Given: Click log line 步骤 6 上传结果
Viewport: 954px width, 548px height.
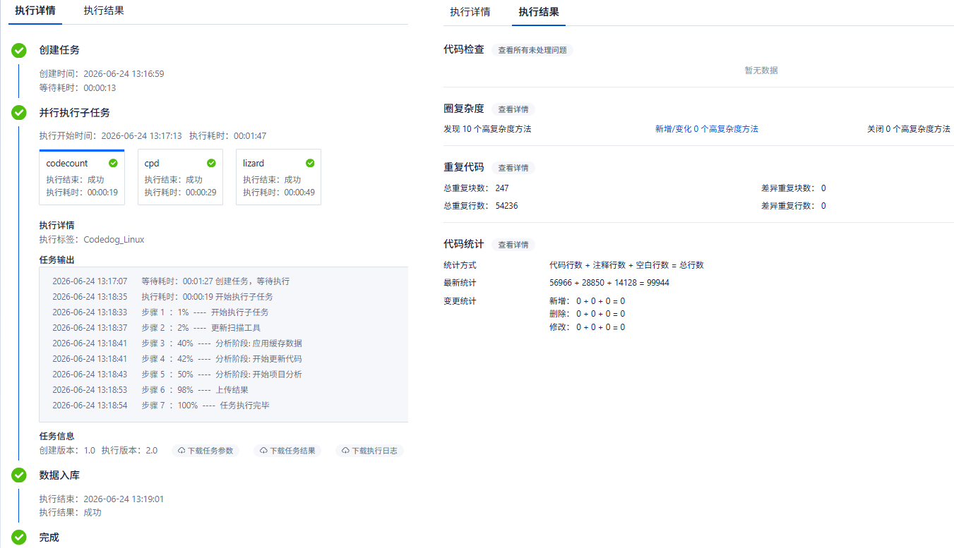Looking at the screenshot, I should (150, 390).
